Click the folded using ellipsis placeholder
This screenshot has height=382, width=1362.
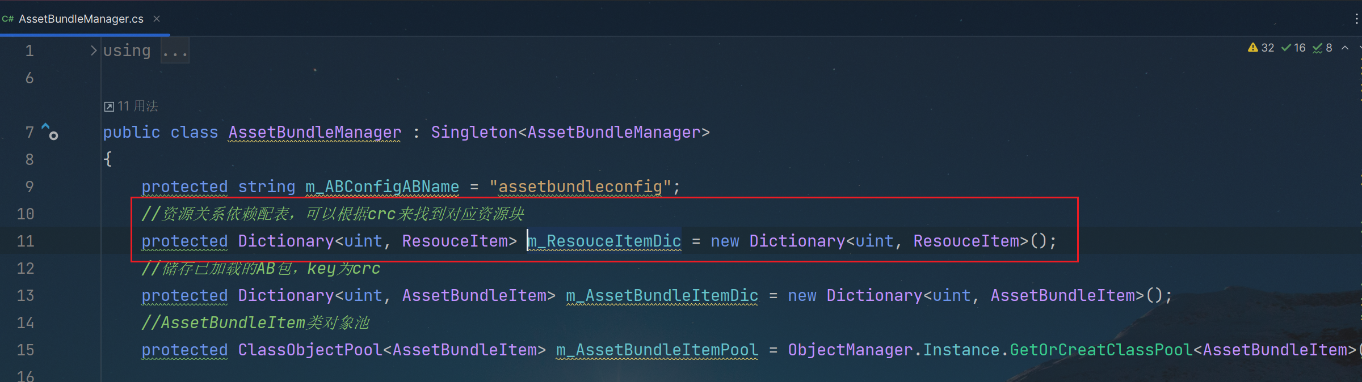(x=175, y=51)
